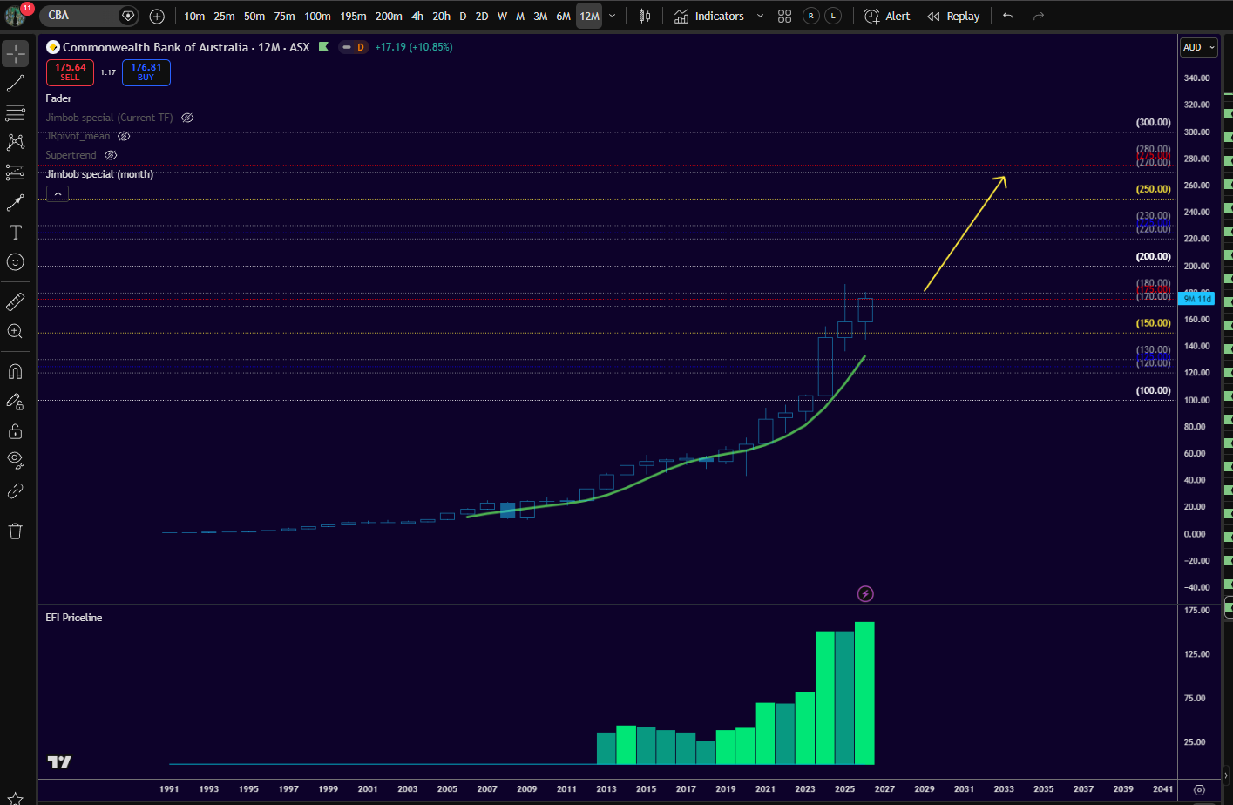1233x805 pixels.
Task: Open the candlestick chart style selector
Action: click(645, 16)
